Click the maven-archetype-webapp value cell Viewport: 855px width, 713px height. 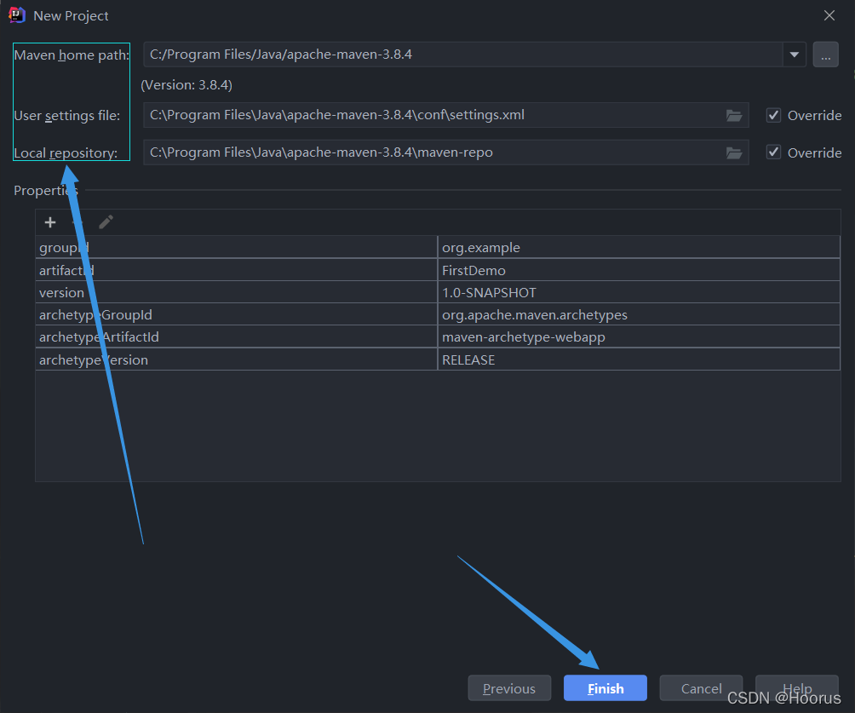pos(639,337)
